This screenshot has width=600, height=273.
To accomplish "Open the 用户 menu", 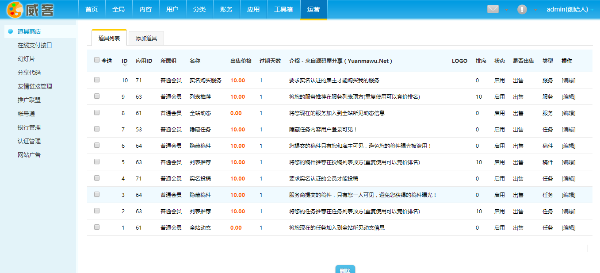I will point(172,9).
